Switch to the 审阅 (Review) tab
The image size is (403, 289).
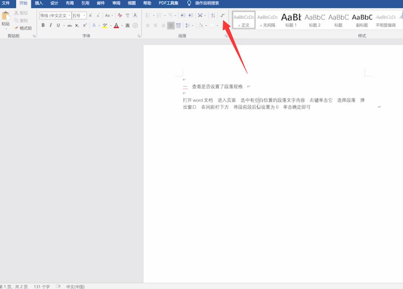(x=116, y=3)
